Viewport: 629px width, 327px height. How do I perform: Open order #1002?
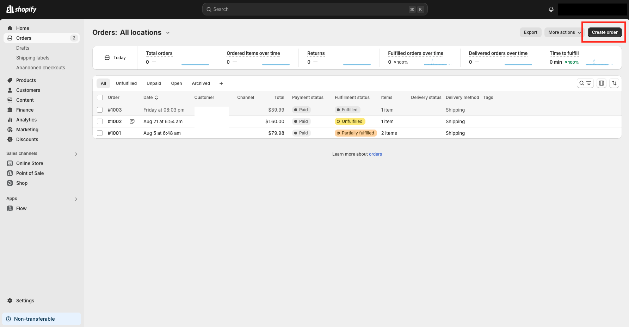click(x=115, y=121)
